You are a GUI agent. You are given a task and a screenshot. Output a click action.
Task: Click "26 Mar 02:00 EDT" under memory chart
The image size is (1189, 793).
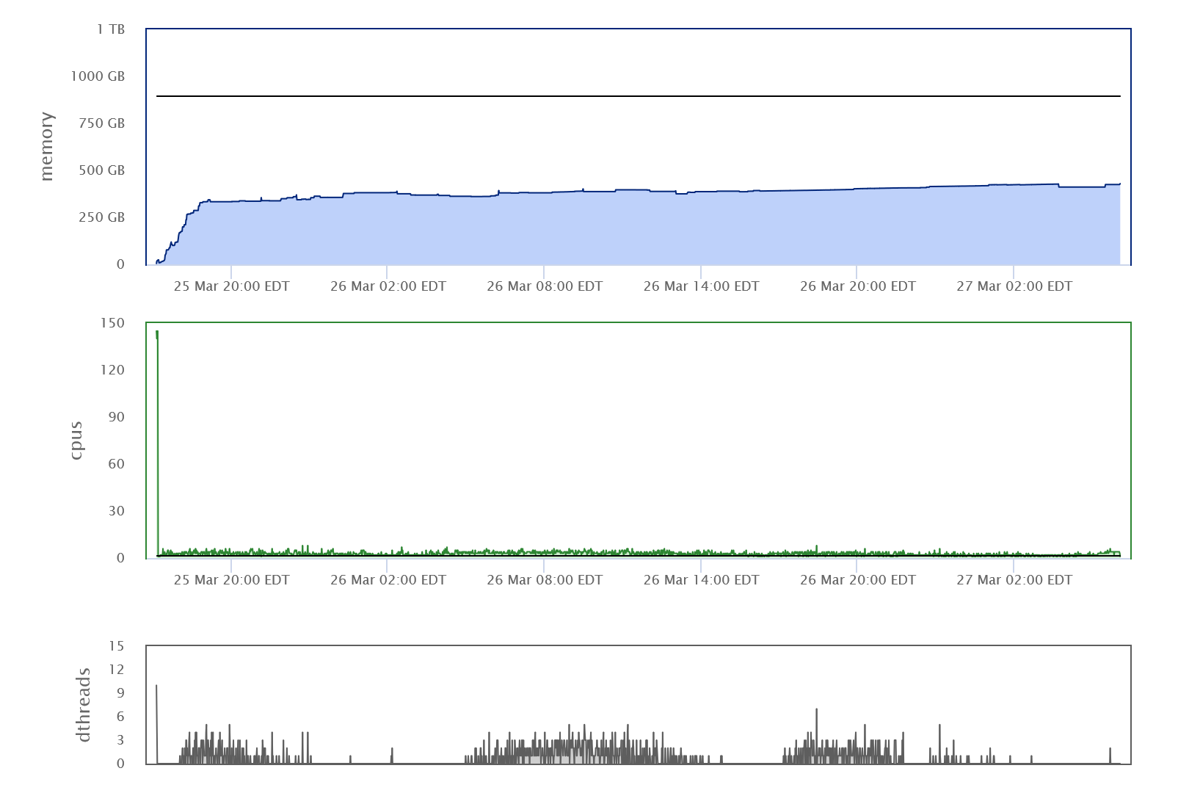[388, 286]
